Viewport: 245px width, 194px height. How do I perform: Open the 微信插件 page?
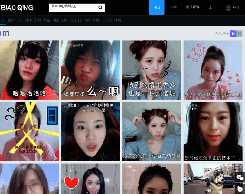[193, 7]
